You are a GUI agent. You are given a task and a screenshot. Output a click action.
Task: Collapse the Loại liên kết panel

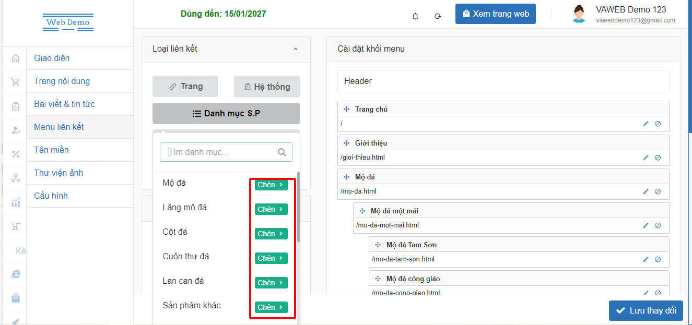295,49
